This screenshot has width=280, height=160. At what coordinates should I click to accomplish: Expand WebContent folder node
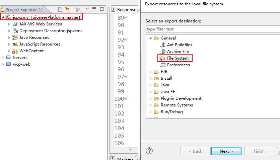(x=9, y=51)
